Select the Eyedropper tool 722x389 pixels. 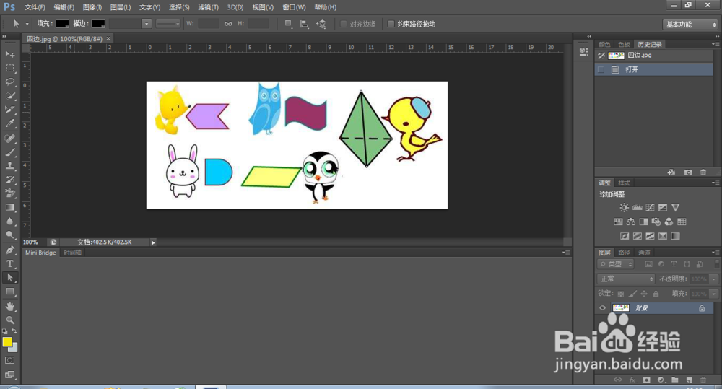9,123
